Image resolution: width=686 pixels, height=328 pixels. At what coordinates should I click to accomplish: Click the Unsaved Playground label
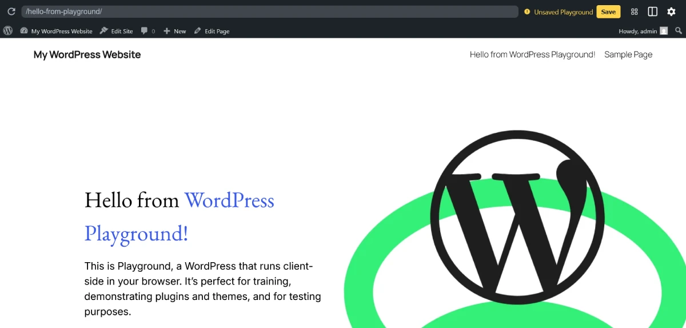pos(563,12)
